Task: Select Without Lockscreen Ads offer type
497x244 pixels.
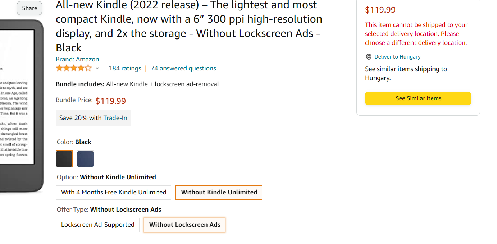Action: tap(184, 225)
